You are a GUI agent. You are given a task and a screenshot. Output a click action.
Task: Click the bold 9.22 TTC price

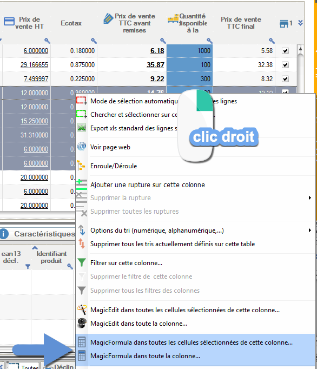[157, 79]
